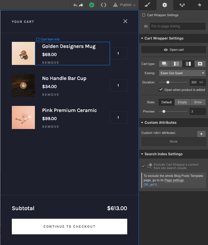Click the Subtotal label
This screenshot has height=245, width=208.
coord(23,208)
